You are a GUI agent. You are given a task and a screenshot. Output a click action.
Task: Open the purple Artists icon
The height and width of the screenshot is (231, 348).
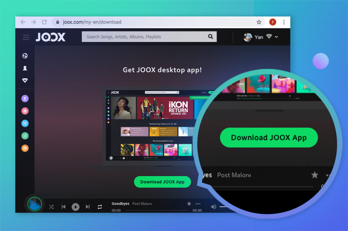tap(25, 98)
